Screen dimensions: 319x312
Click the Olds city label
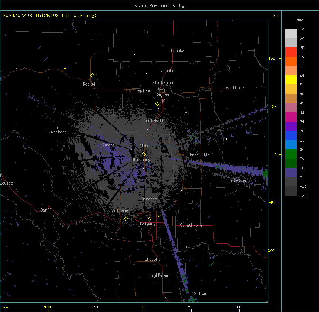coord(144,146)
